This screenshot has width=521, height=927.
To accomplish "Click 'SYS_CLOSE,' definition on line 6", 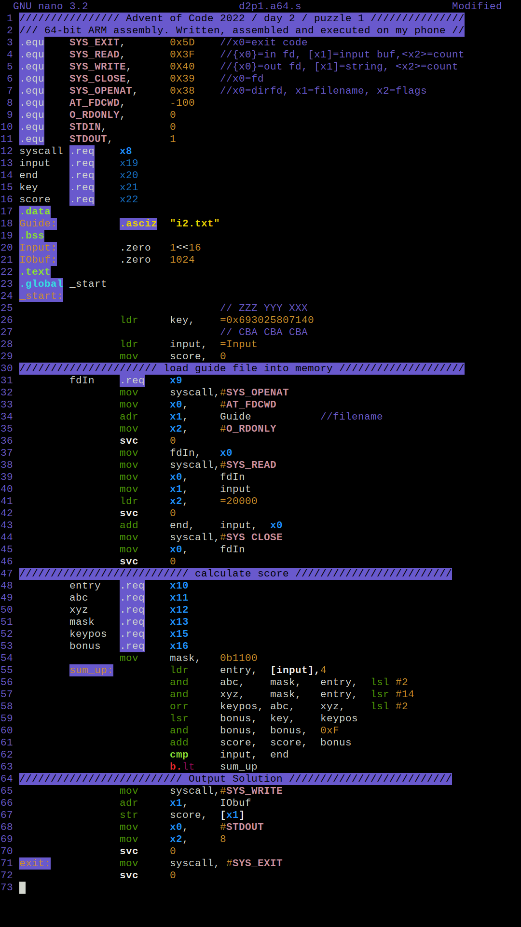I will tap(100, 79).
